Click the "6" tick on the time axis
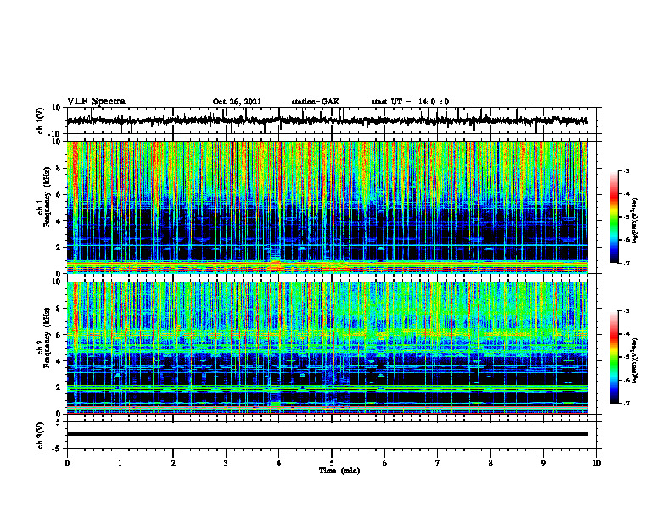The width and height of the screenshot is (672, 519). click(x=385, y=463)
